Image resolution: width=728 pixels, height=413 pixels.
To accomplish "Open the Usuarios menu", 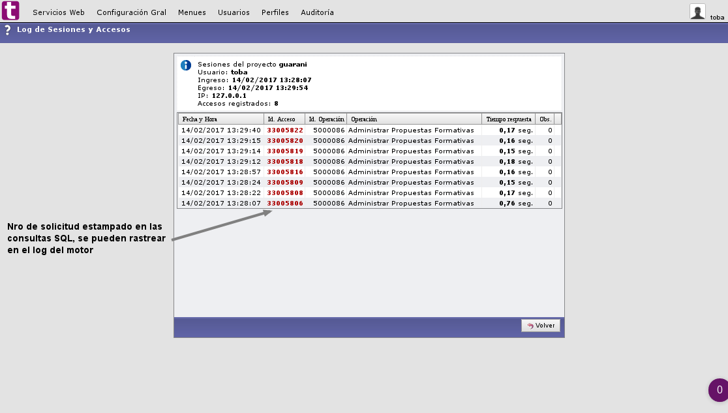I will pyautogui.click(x=234, y=12).
